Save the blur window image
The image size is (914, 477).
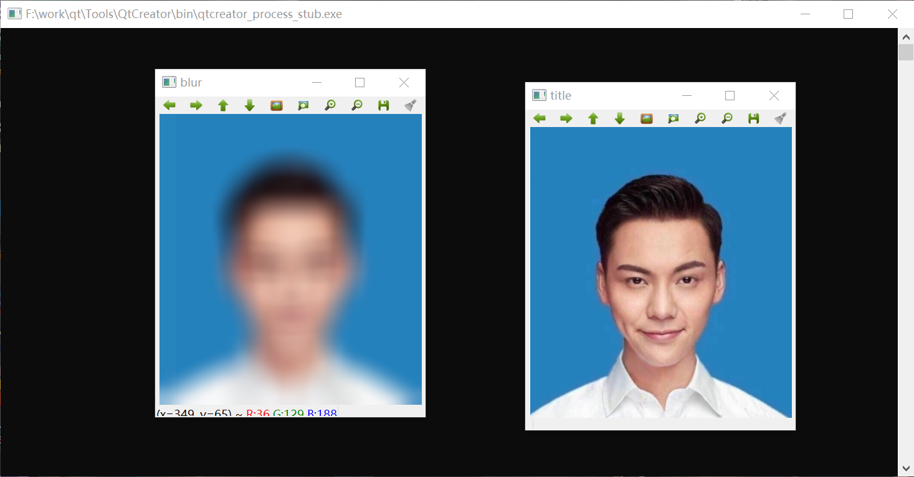(384, 105)
